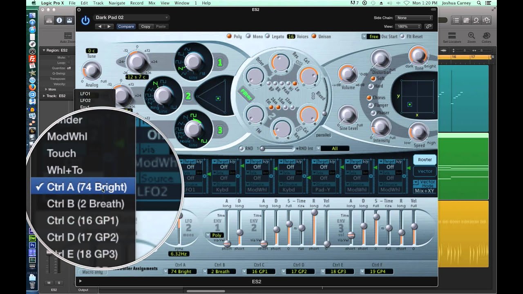Viewport: 523px width, 294px height.
Task: Open the Side Chain dropdown
Action: 414,18
